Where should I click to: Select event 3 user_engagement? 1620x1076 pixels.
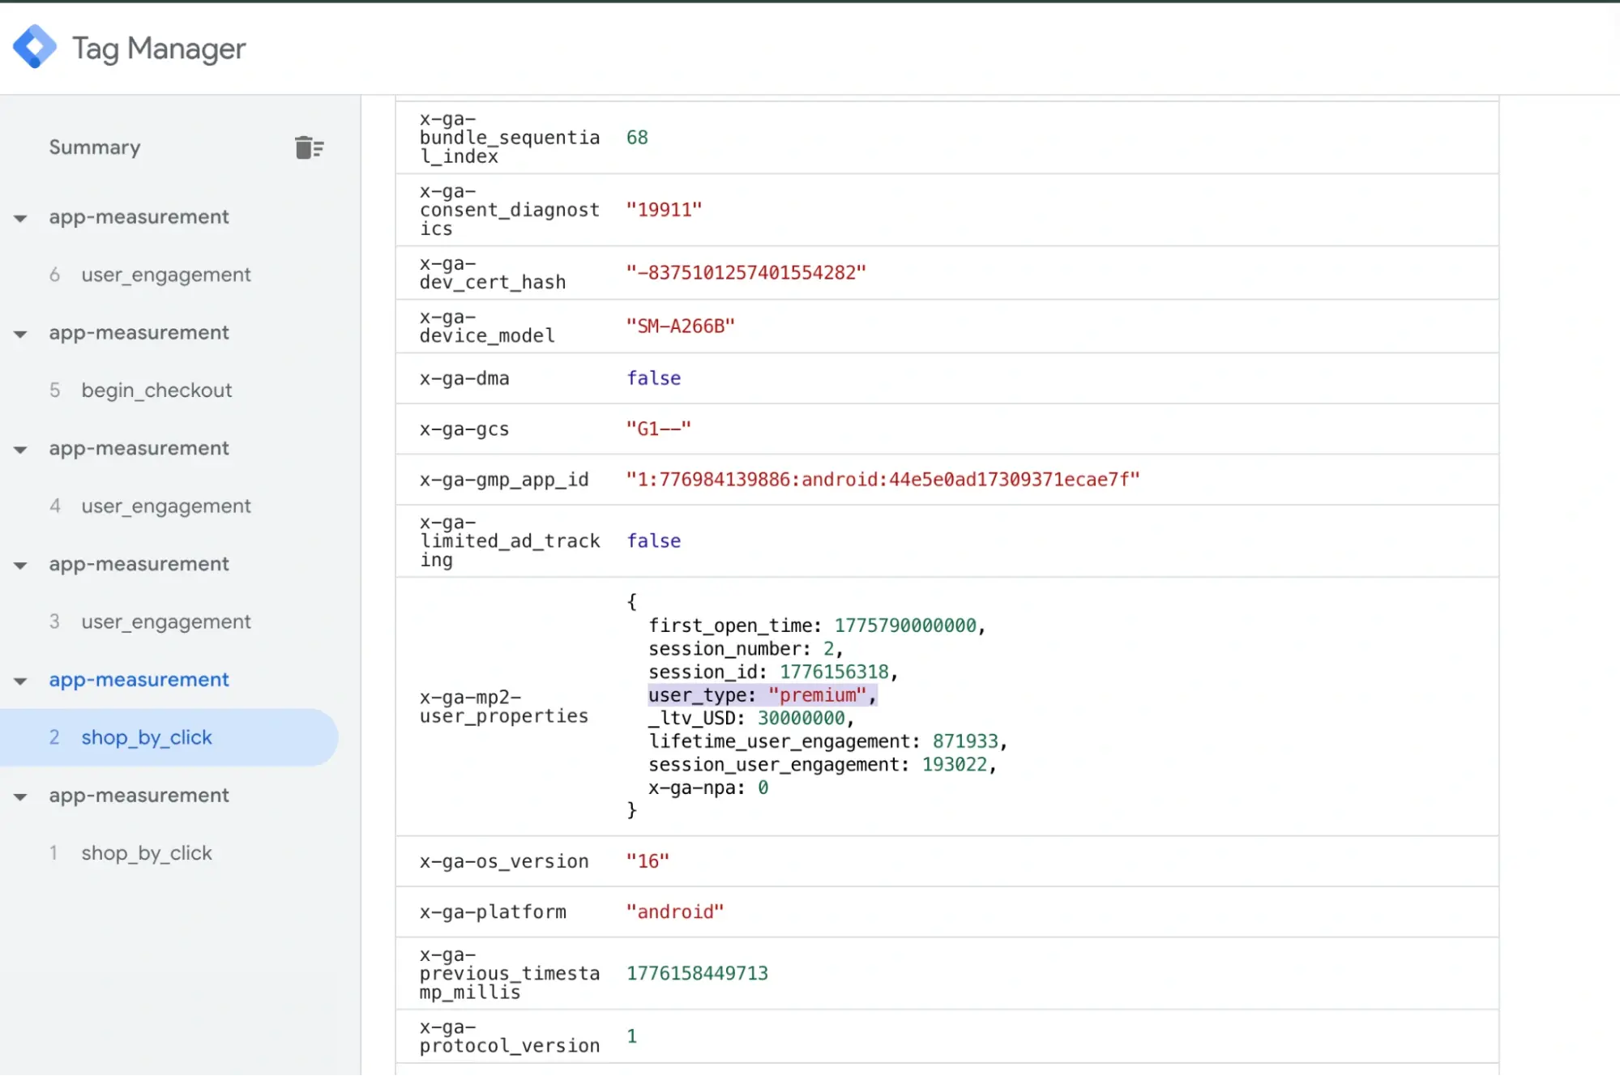tap(165, 622)
